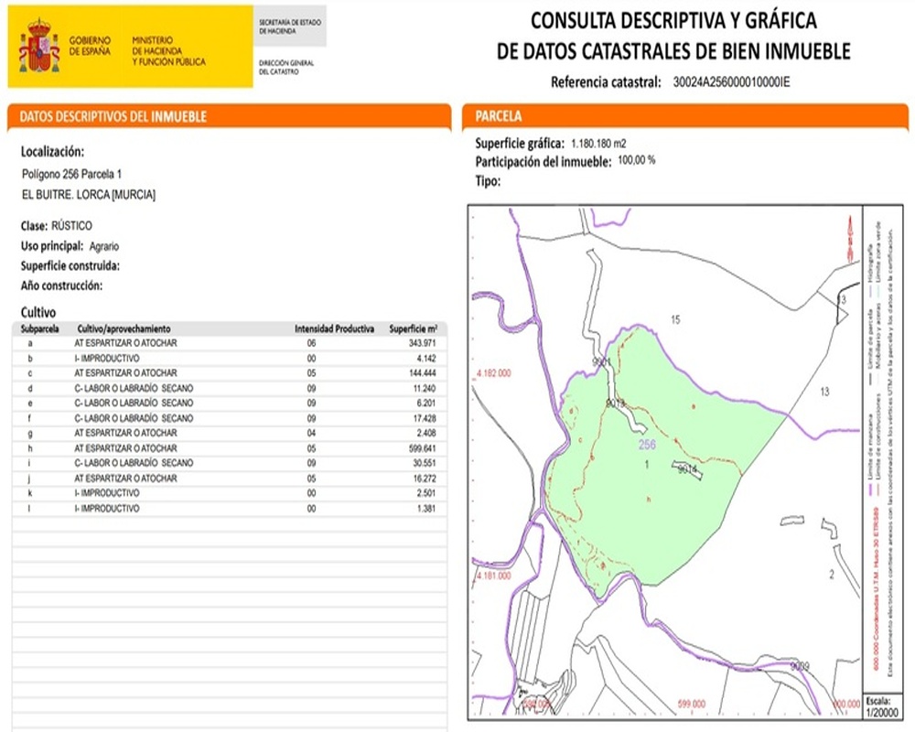Click the "Intensidad Productiva" column header
The width and height of the screenshot is (915, 732).
[334, 329]
